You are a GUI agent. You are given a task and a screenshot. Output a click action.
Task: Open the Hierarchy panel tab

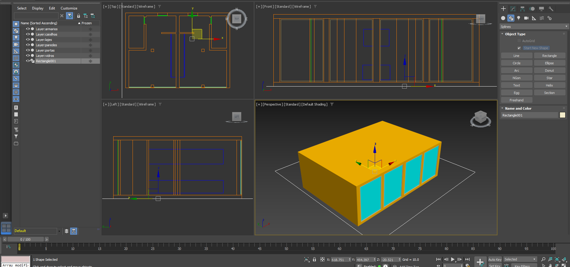tap(522, 9)
